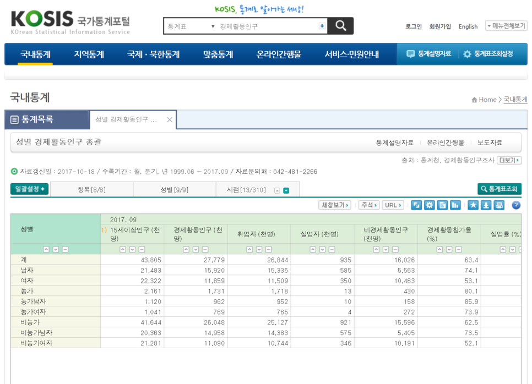Switch to the 통계목록 tab

[47, 119]
